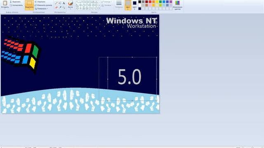This screenshot has height=148, width=264.
Task: Choose the Diamond shape
Action: click(x=80, y=5)
